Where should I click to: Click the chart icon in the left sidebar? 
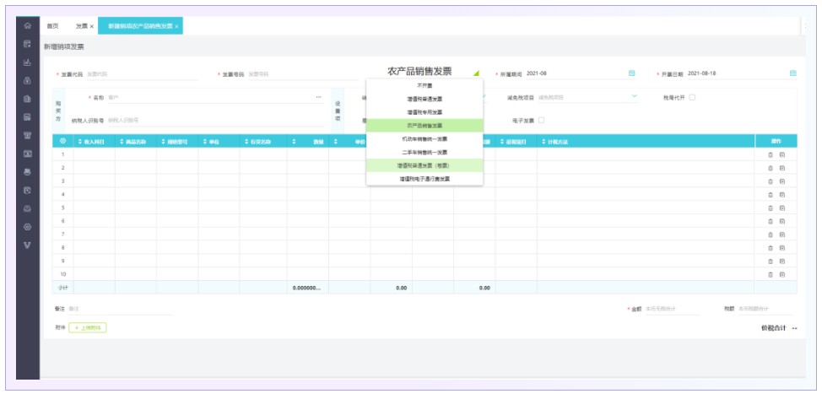28,62
